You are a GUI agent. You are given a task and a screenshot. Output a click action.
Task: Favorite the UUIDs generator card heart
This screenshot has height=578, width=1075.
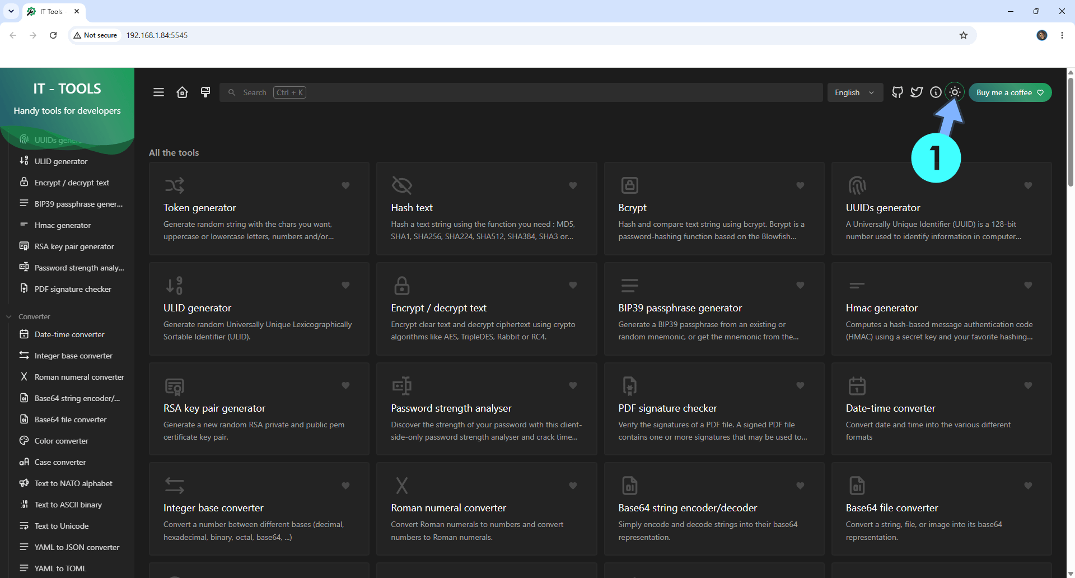click(x=1028, y=185)
